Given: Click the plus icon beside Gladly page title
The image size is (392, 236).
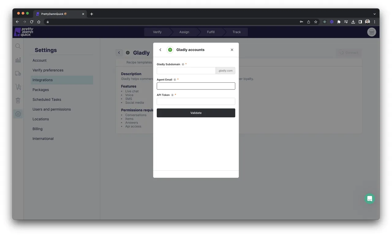Looking at the screenshot, I should 128,53.
